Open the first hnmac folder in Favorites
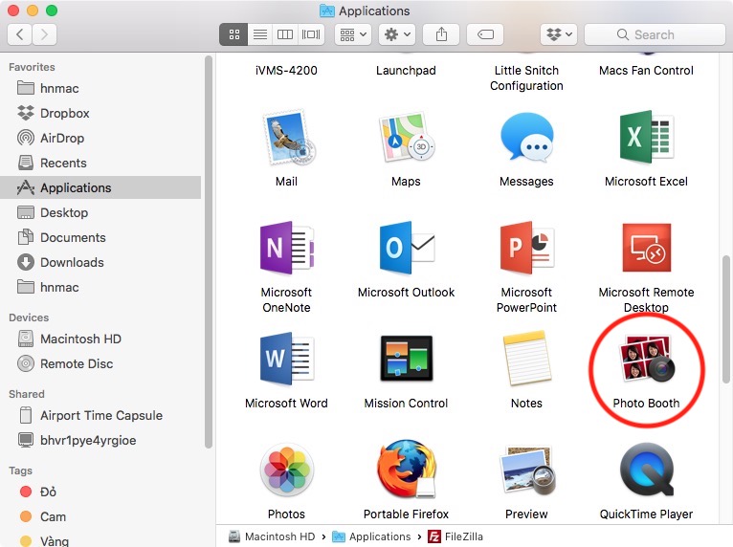This screenshot has height=547, width=733. tap(100, 88)
